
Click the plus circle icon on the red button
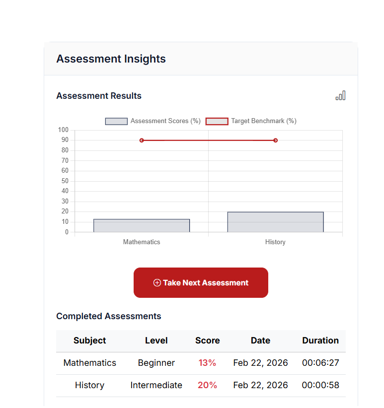(x=157, y=283)
